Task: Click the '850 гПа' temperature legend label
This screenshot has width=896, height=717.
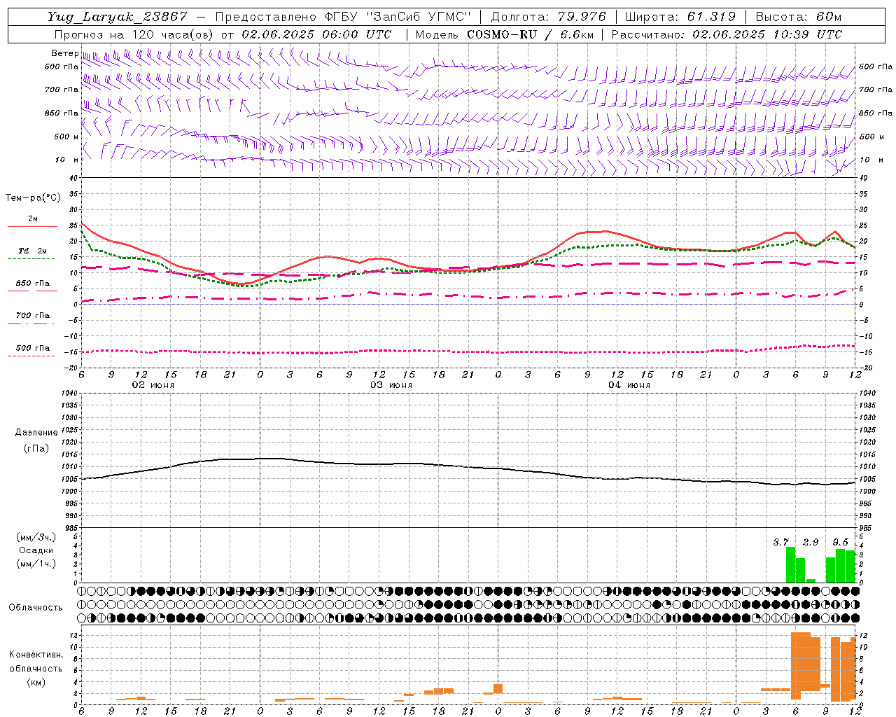Action: (33, 284)
